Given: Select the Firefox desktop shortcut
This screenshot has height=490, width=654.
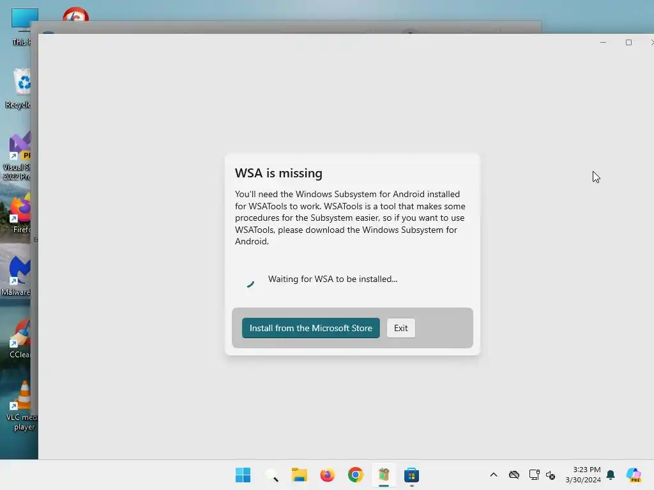Looking at the screenshot, I should pyautogui.click(x=21, y=213).
